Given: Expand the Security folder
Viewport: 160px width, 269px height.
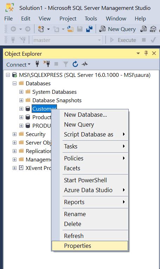Looking at the screenshot, I should pos(15,134).
